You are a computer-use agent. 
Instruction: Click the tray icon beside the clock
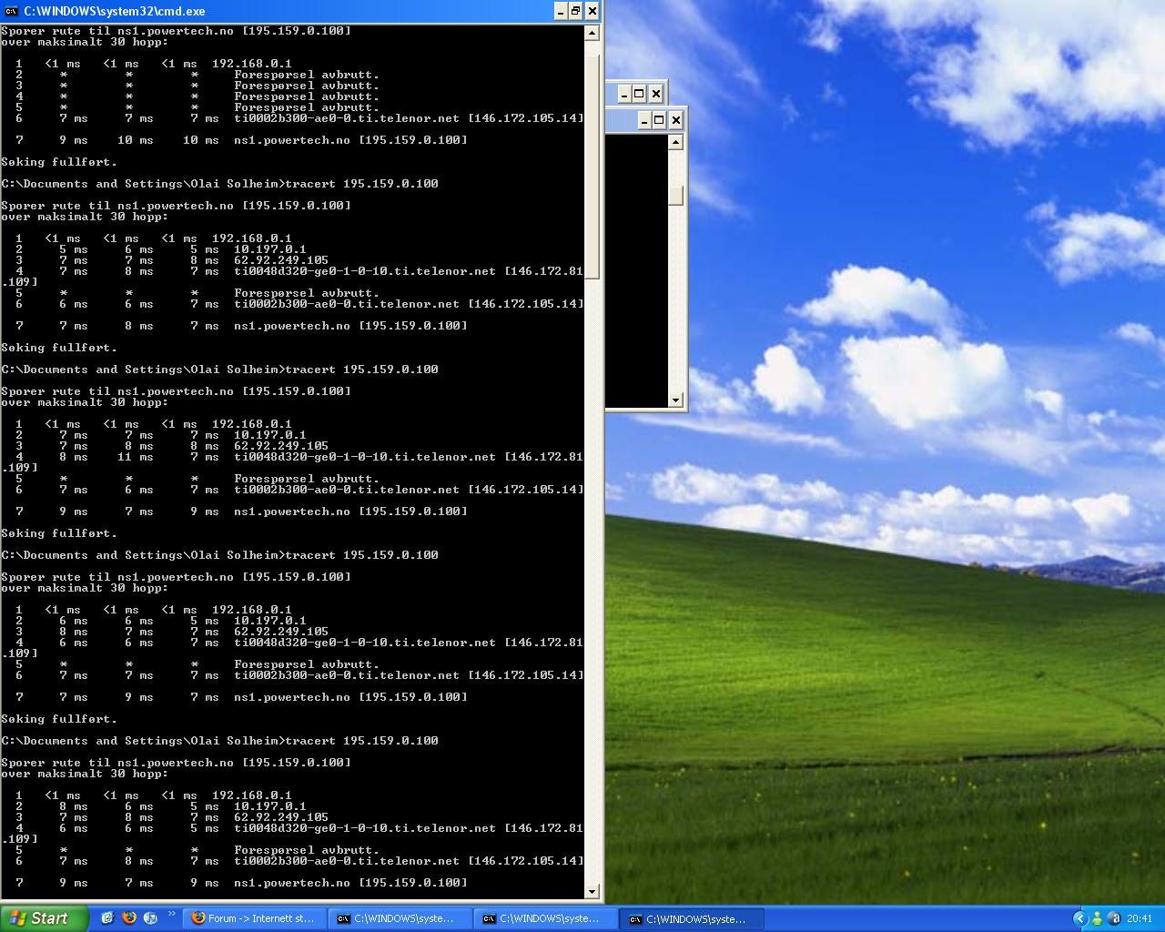[x=1115, y=919]
